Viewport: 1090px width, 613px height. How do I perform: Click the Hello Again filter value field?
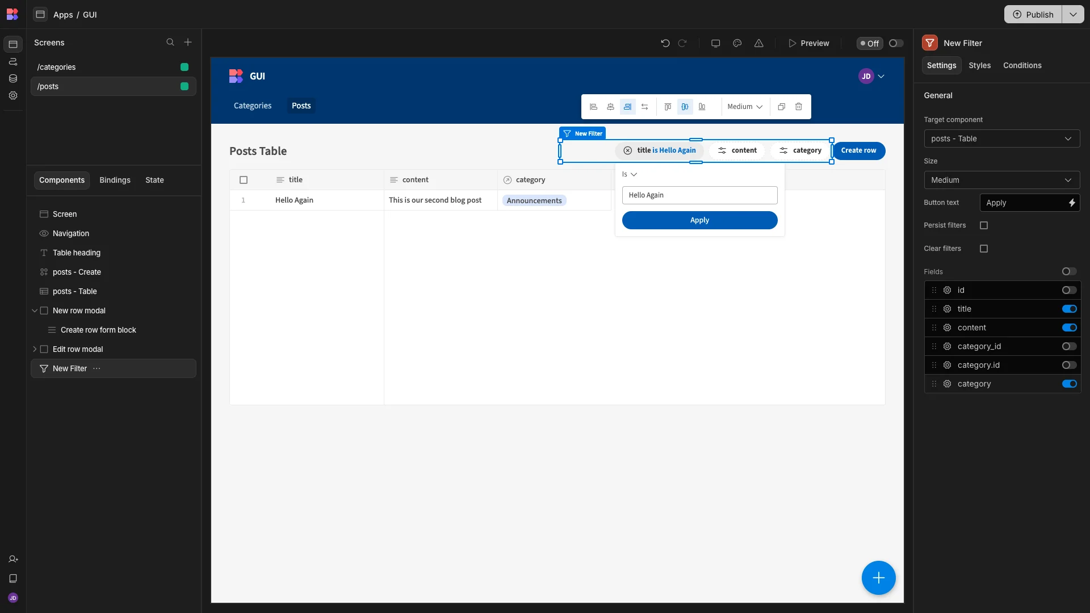(699, 195)
